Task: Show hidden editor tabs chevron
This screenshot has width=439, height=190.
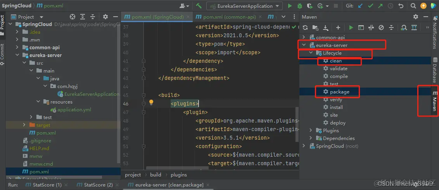Action: 284,17
